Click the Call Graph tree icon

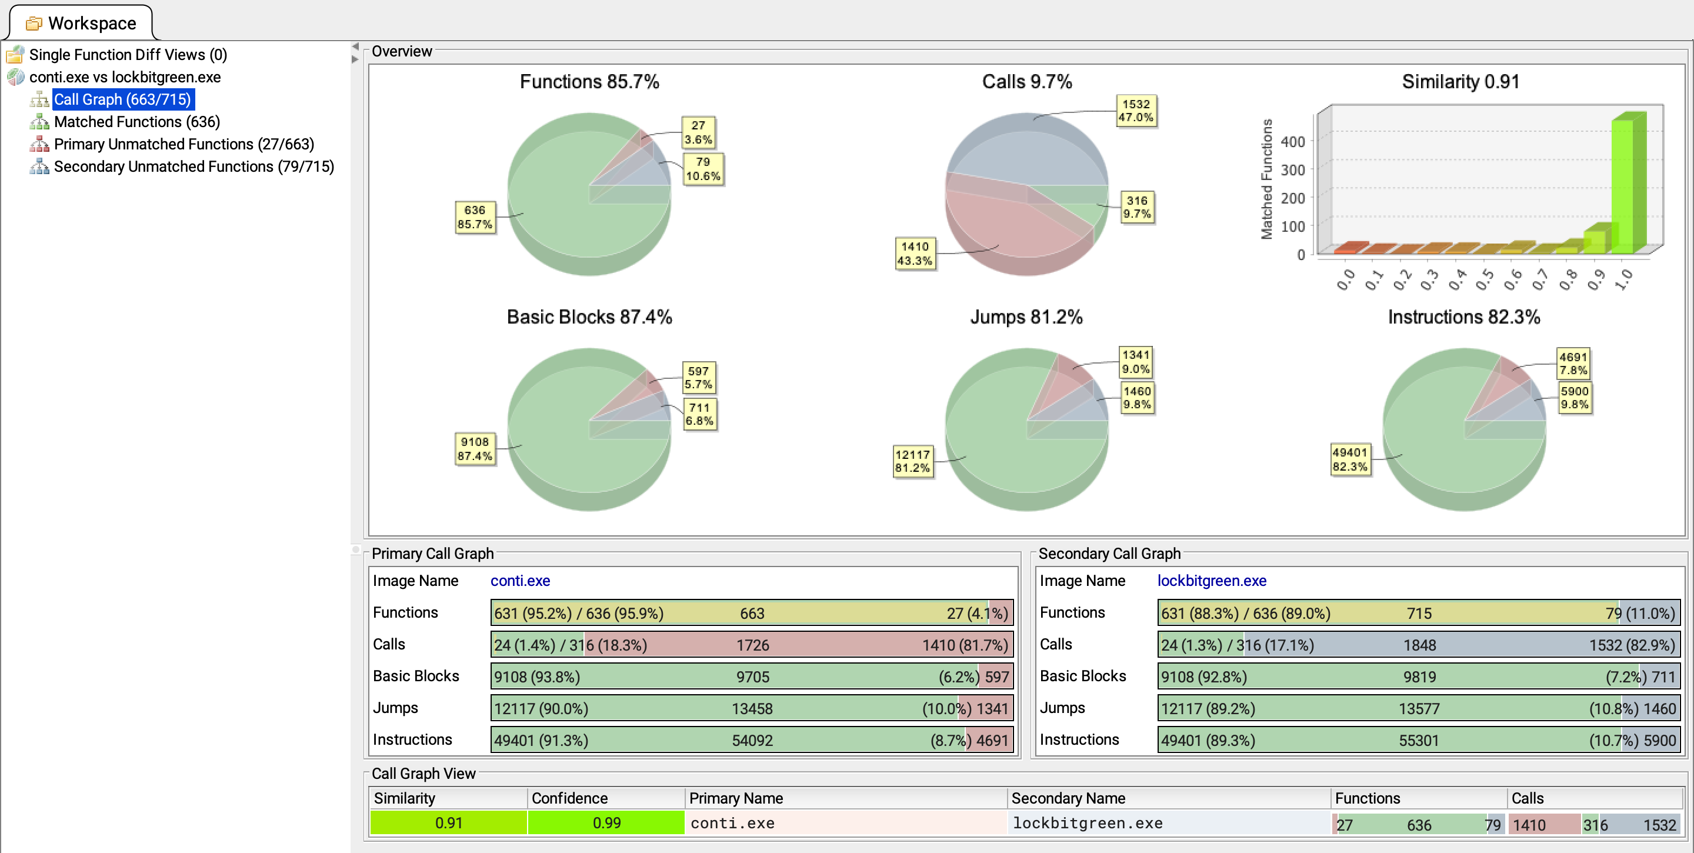click(x=39, y=99)
